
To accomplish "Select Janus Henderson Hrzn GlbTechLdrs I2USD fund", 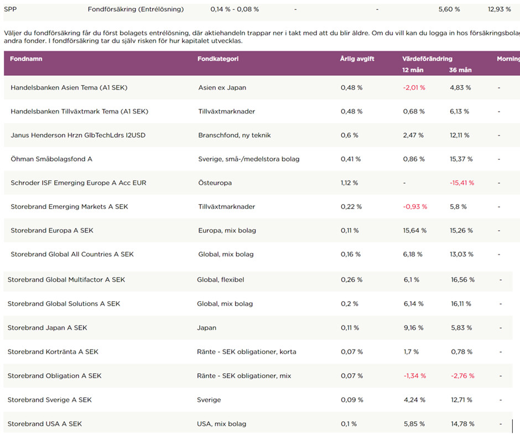I will click(x=78, y=135).
